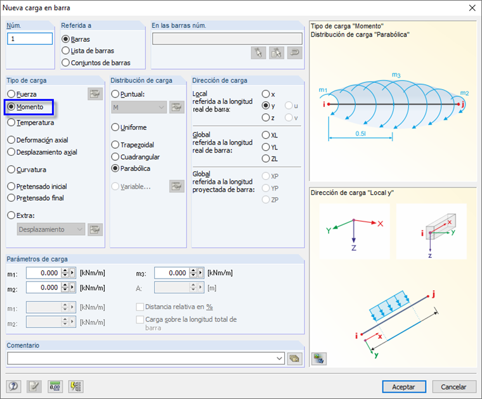Open the M point load dropdown
The width and height of the screenshot is (482, 399).
coord(139,107)
